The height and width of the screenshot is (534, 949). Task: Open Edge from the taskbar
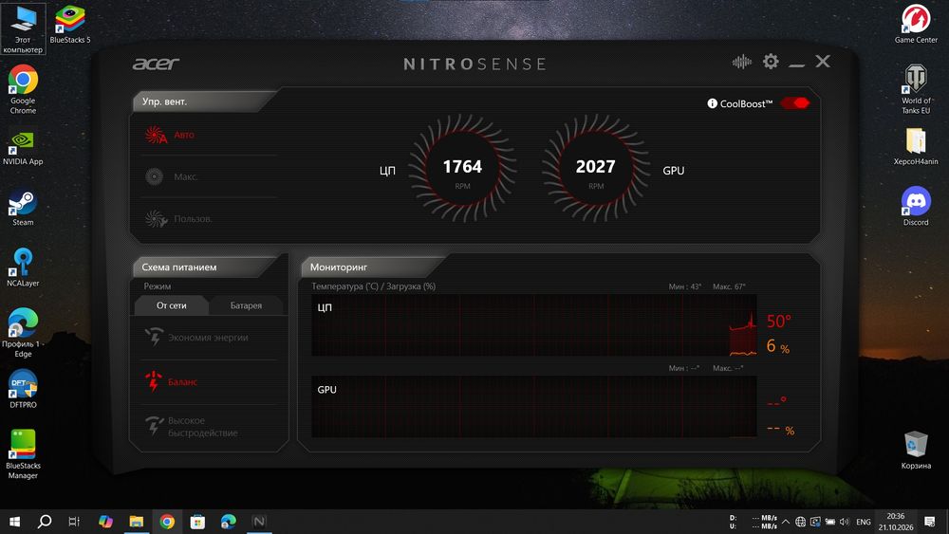(228, 522)
